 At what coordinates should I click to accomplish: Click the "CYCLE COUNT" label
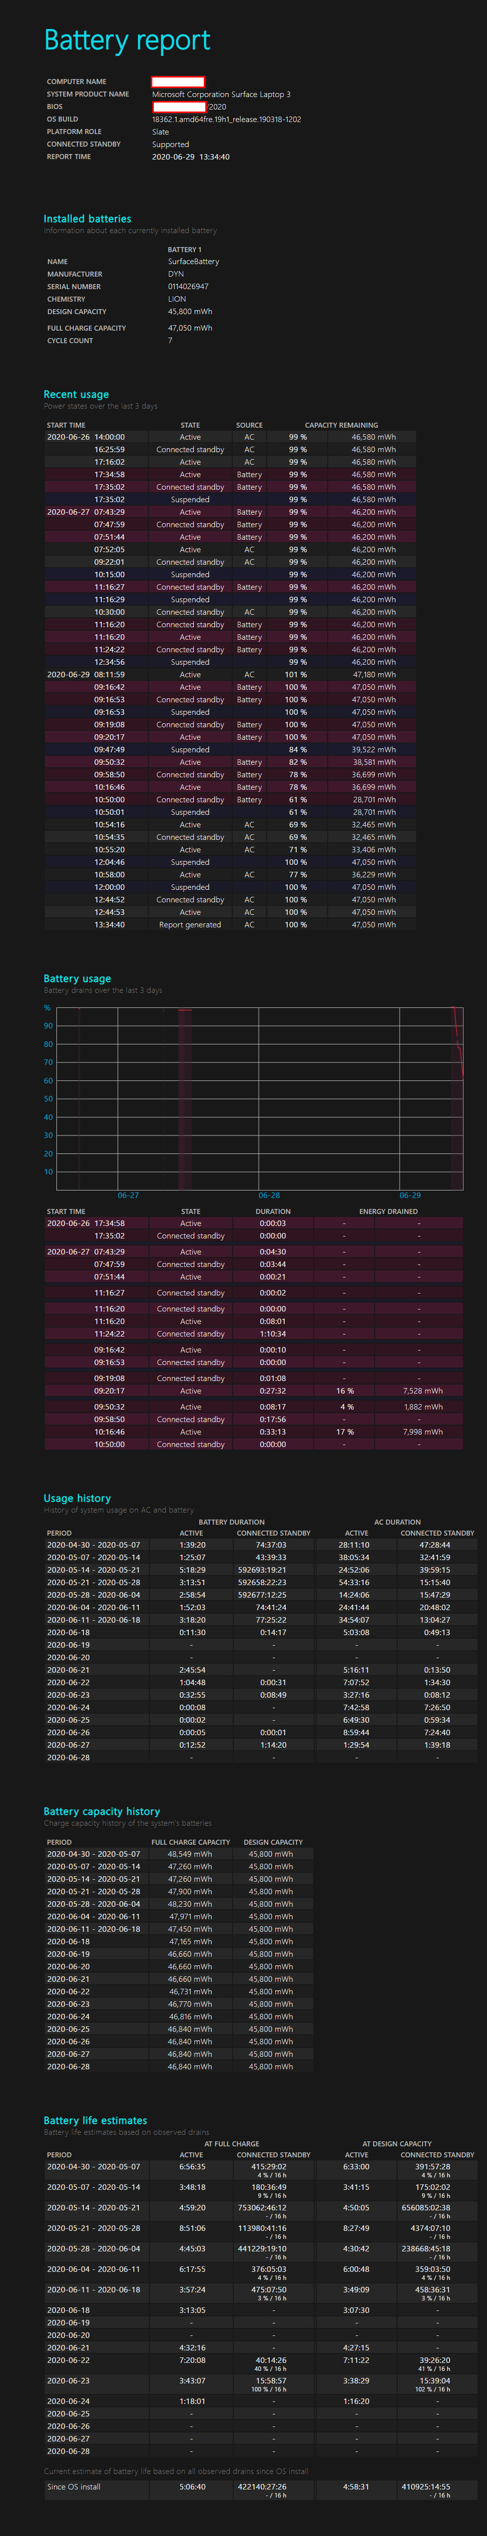click(x=70, y=341)
